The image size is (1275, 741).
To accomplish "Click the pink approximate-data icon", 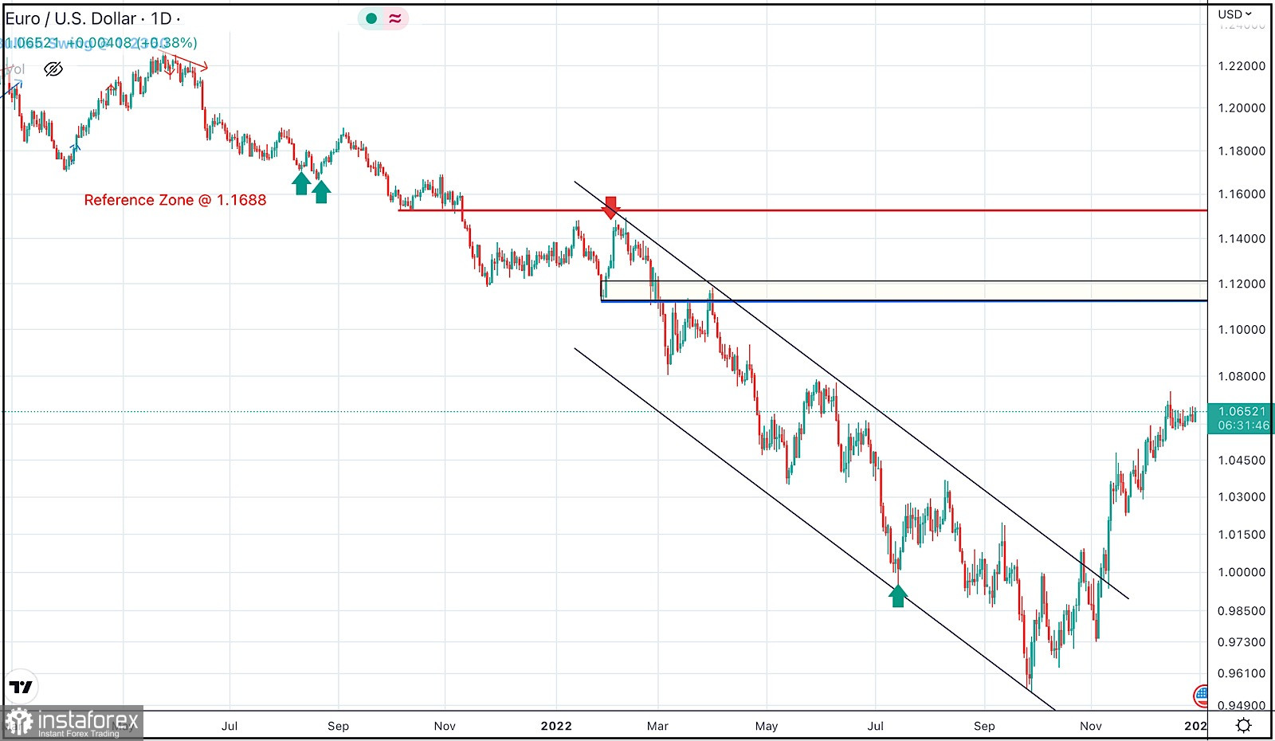I will 395,18.
